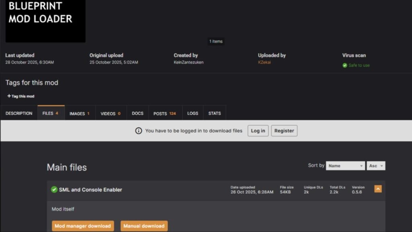Viewport: 412px width, 232px height.
Task: Open the Docs tab
Action: [x=138, y=114]
